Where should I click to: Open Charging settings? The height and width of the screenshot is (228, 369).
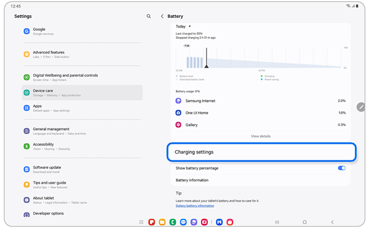click(262, 152)
